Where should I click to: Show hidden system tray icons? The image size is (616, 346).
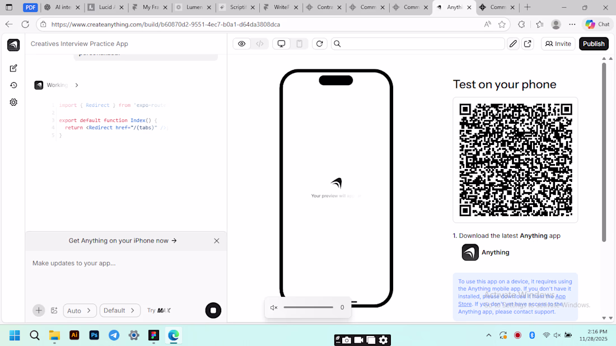coord(489,335)
